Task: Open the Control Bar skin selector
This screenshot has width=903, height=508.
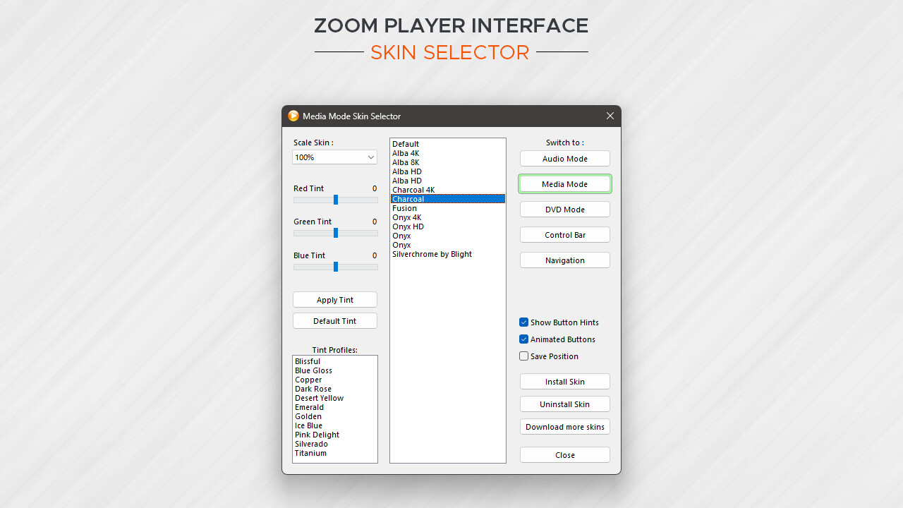Action: coord(564,234)
